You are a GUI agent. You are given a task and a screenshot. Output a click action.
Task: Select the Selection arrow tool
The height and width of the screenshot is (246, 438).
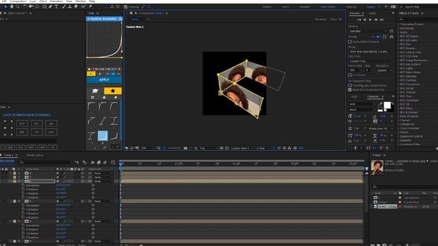pos(5,6)
